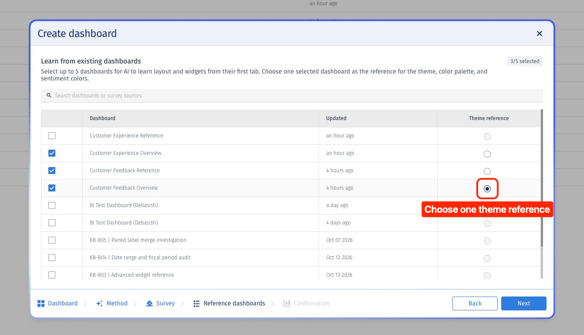
Task: Uncheck the Customer Feedback Reference checkbox
Action: pos(52,171)
